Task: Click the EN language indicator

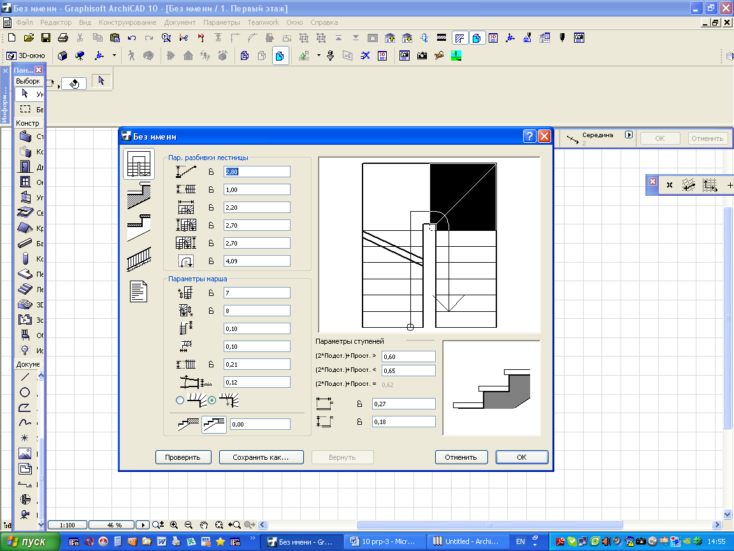Action: (x=520, y=541)
